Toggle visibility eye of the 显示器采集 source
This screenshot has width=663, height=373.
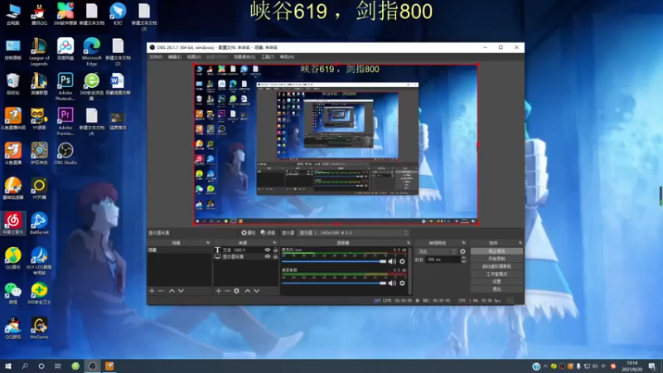pyautogui.click(x=267, y=257)
